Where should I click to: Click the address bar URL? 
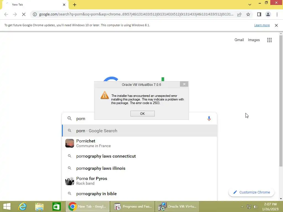136,14
